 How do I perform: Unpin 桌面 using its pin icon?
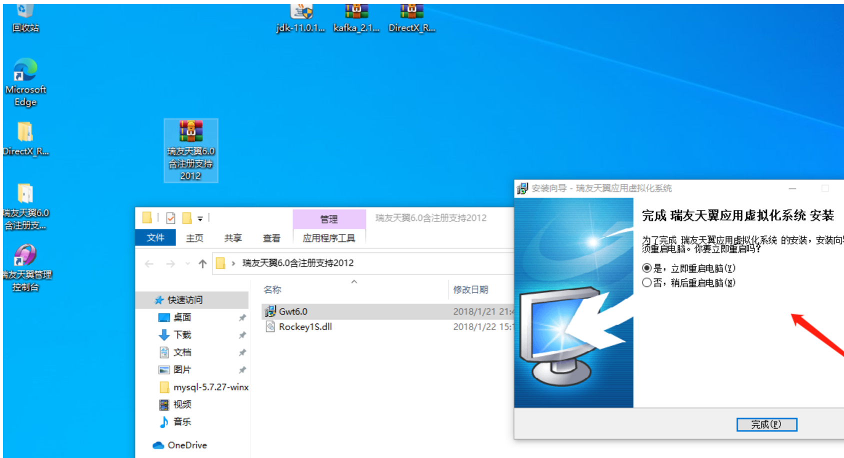(242, 317)
